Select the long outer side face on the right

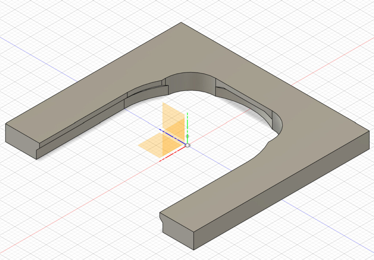click(282, 190)
